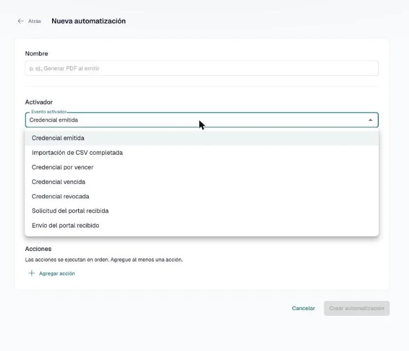Select Envío del portal recibido option
409x351 pixels.
coord(202,225)
